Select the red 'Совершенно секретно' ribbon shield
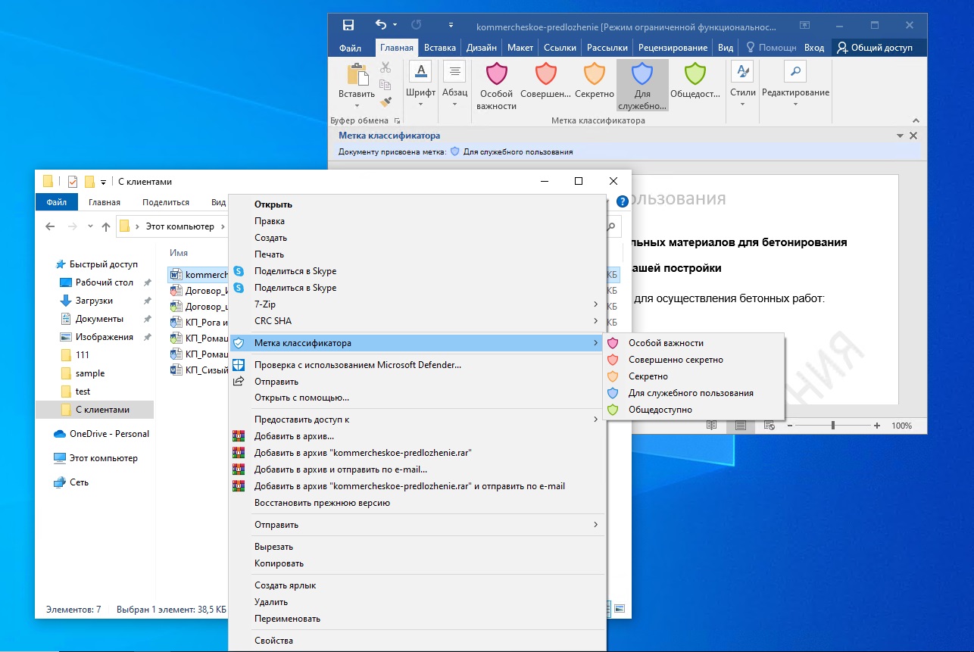The height and width of the screenshot is (652, 974). [x=545, y=75]
